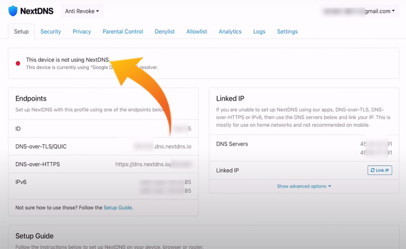Image resolution: width=406 pixels, height=249 pixels.
Task: Click the Setup Guide section heading
Action: click(34, 236)
